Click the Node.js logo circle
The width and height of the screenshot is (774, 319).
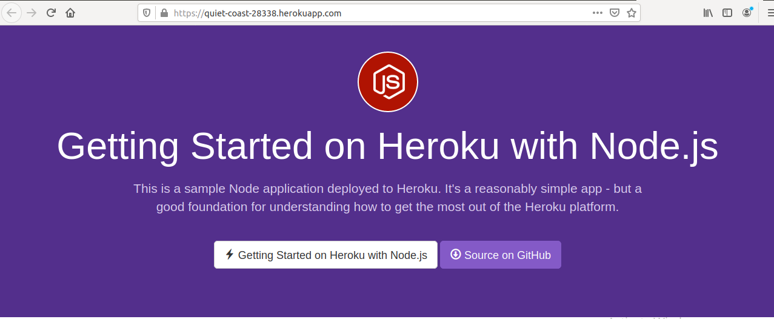(x=388, y=82)
